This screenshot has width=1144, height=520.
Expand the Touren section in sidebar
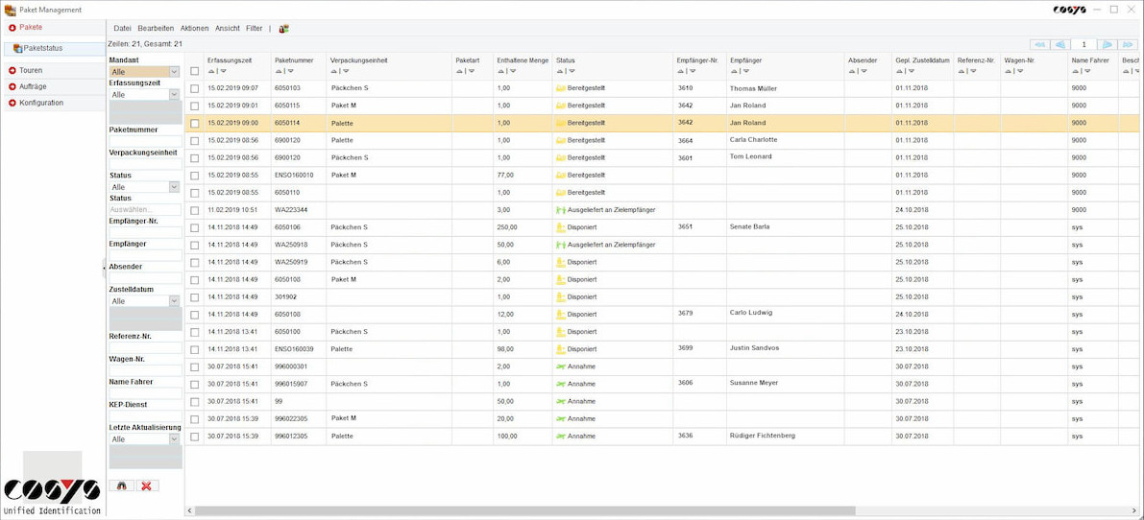click(x=31, y=70)
